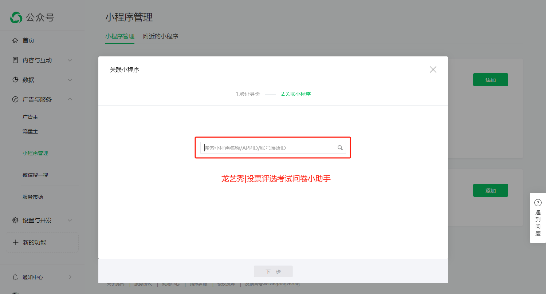Open the 遇到问题 help question icon
Screen dimensions: 546x294
[538, 203]
